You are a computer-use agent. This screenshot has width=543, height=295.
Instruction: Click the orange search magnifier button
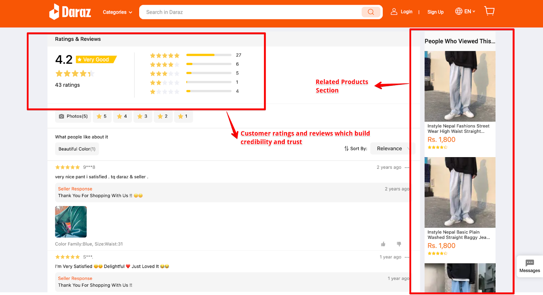click(x=371, y=12)
